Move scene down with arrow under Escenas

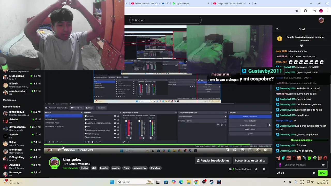[x=61, y=142]
